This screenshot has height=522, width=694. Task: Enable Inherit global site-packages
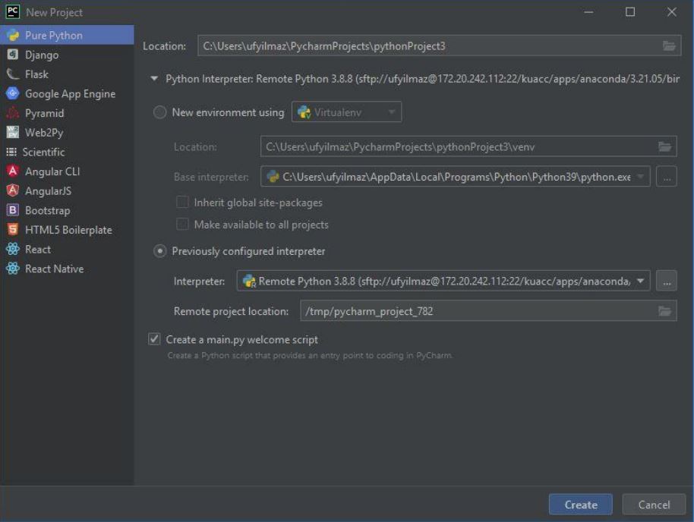pos(181,203)
